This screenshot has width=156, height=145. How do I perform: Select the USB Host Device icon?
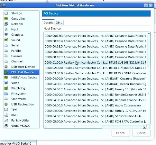[6, 67]
